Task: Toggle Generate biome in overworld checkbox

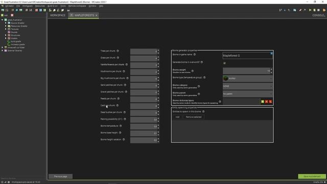Action: tap(224, 63)
